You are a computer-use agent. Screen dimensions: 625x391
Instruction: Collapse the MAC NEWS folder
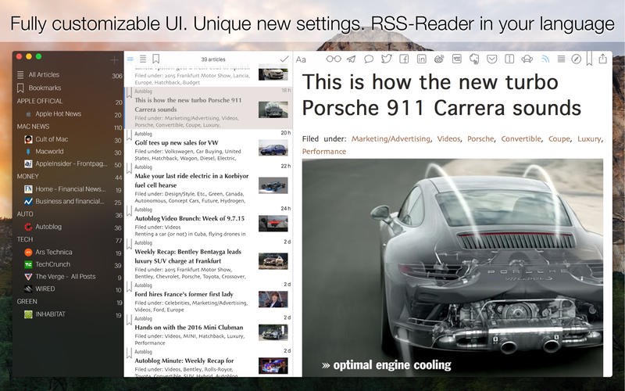coord(33,127)
